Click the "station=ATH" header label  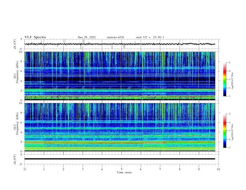pos(115,37)
